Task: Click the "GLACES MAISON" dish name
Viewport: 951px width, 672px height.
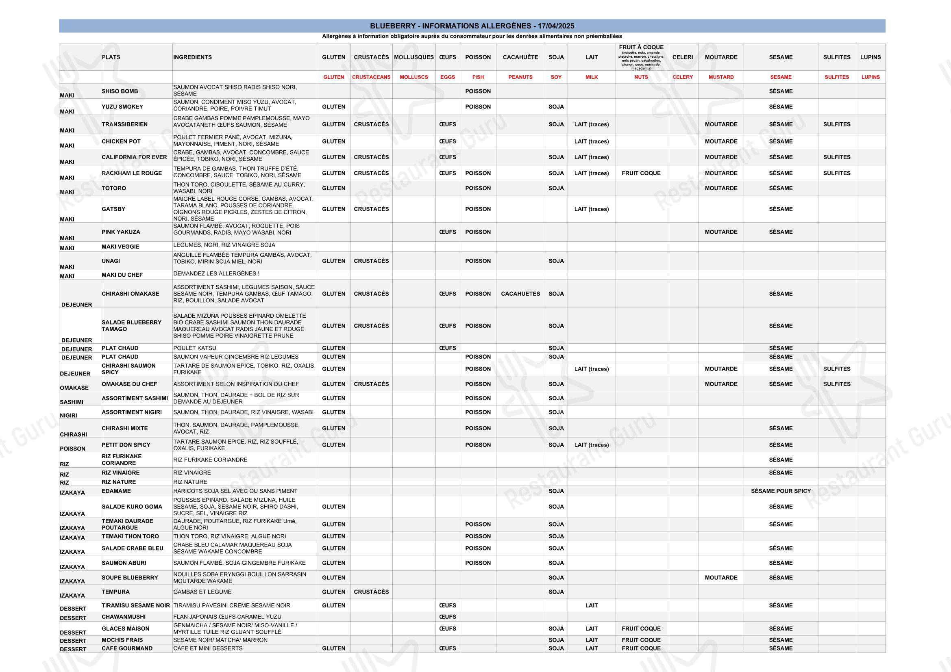Action: 126,629
